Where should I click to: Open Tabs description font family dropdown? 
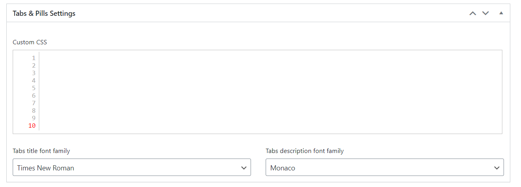[385, 168]
